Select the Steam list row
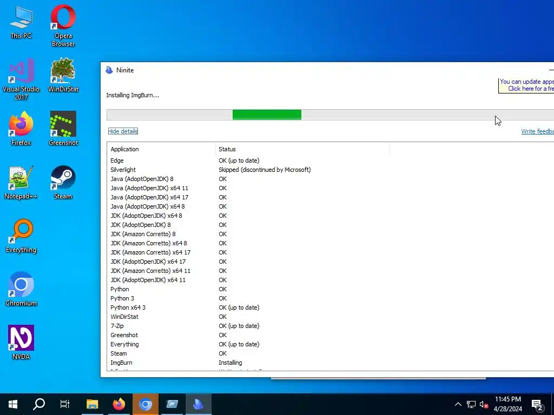This screenshot has width=554, height=415. click(331, 353)
